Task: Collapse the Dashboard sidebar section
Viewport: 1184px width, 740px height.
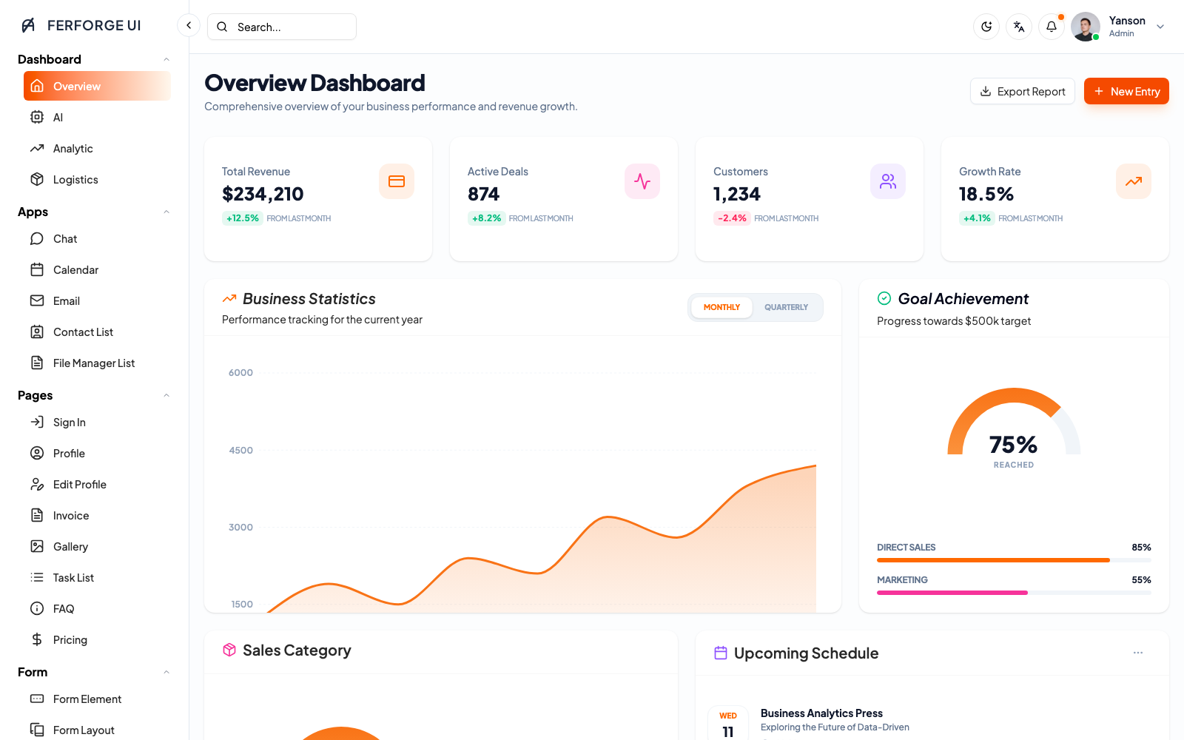Action: (x=166, y=59)
